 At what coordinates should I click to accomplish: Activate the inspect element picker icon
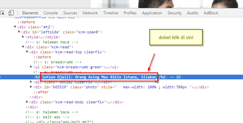coord(2,13)
